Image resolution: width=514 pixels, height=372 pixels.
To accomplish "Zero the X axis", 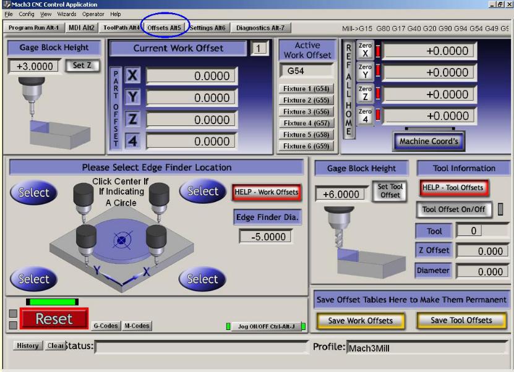I will tap(365, 50).
